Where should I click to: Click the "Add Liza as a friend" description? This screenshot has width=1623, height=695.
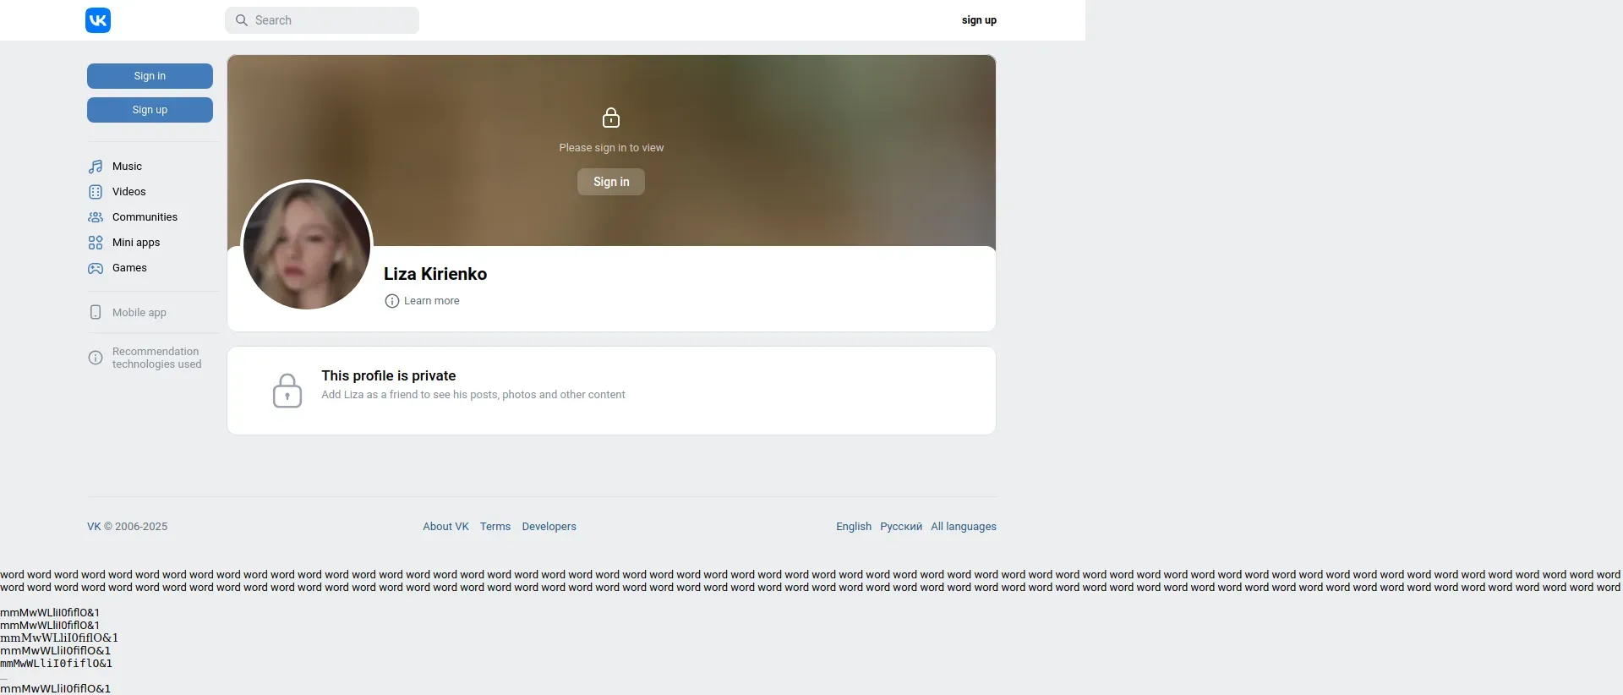[x=473, y=395]
